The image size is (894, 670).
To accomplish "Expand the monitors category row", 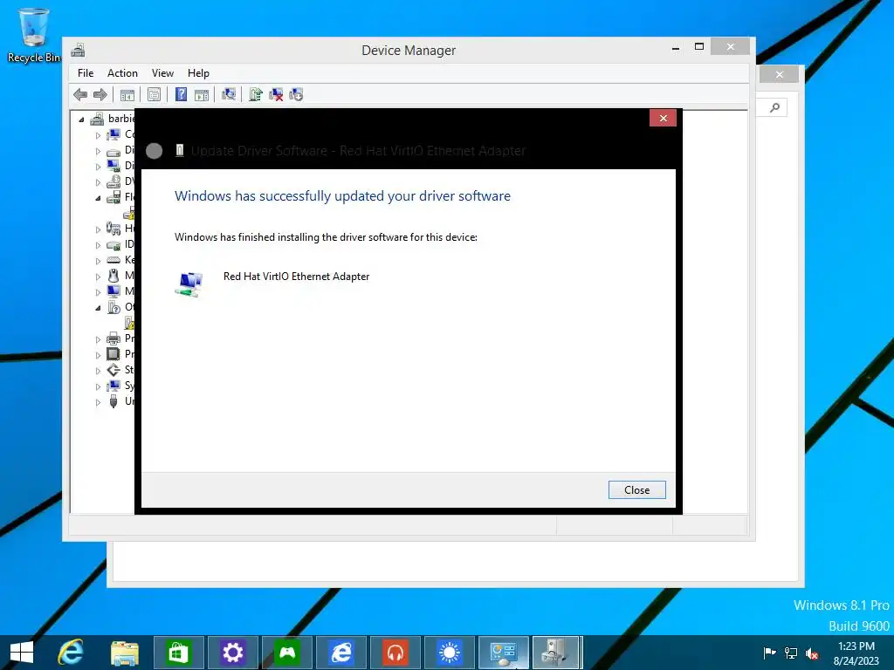I will tap(98, 291).
